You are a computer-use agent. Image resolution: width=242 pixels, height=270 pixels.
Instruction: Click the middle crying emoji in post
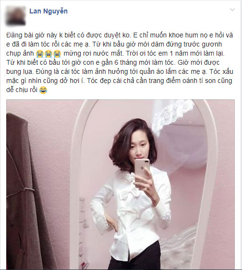[x=48, y=54]
